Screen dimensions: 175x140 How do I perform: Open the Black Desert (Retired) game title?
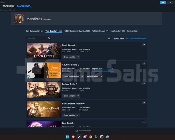[x=73, y=103]
